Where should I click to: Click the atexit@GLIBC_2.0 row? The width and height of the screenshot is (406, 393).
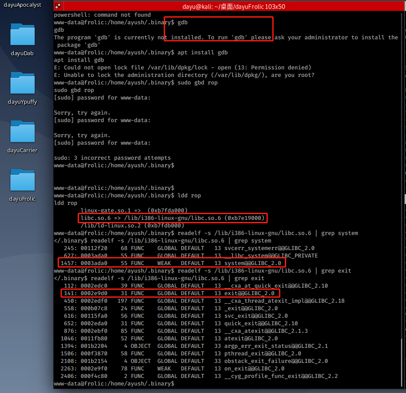(x=169, y=338)
